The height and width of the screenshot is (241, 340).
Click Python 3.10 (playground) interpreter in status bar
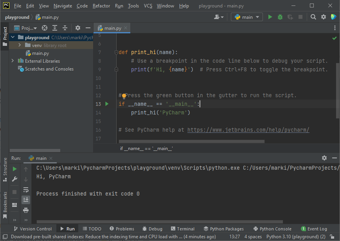tap(295, 237)
